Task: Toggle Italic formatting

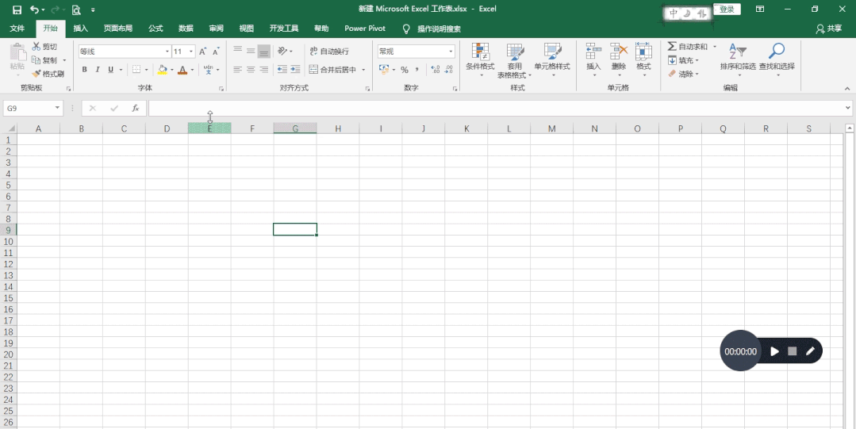Action: coord(98,69)
